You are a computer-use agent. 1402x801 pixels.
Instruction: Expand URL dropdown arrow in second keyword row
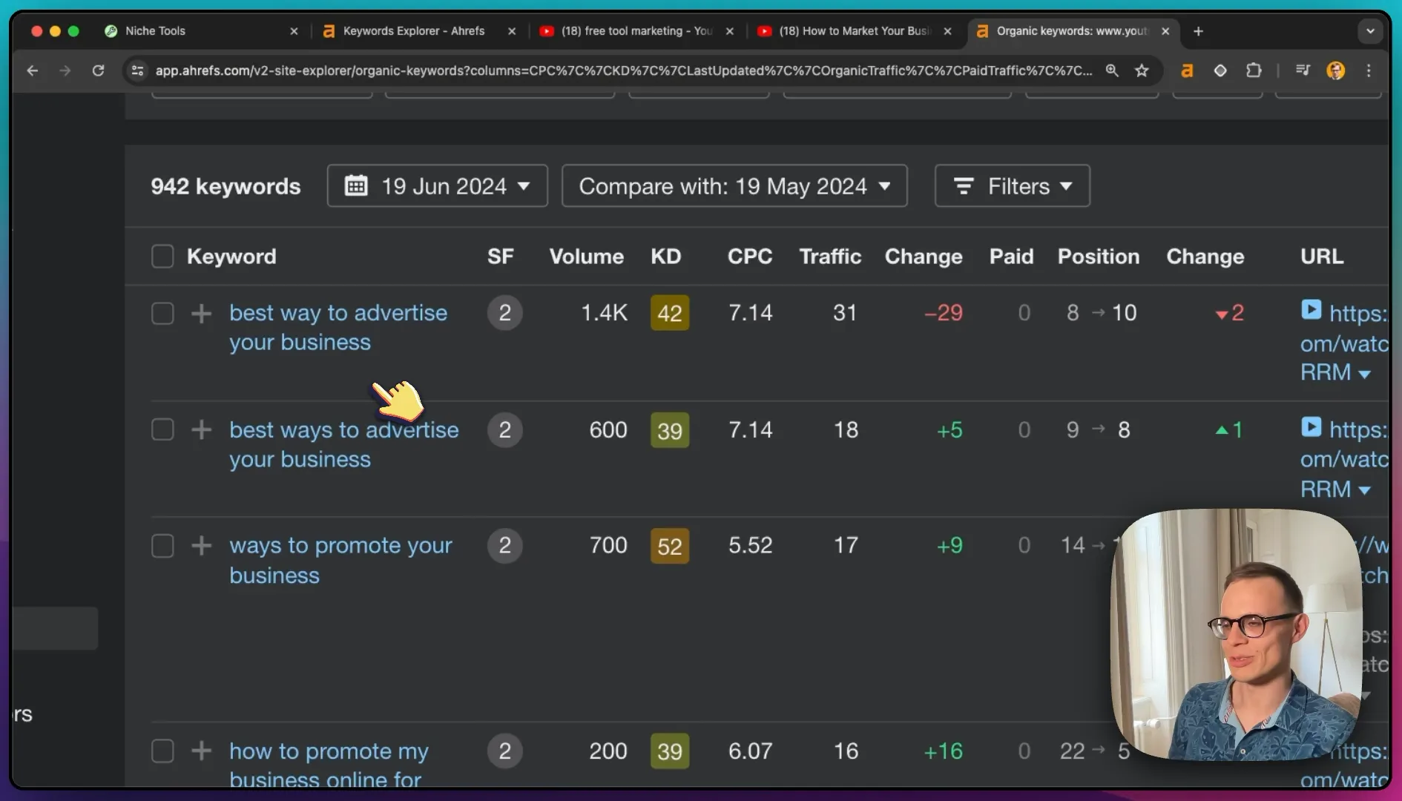pyautogui.click(x=1364, y=490)
